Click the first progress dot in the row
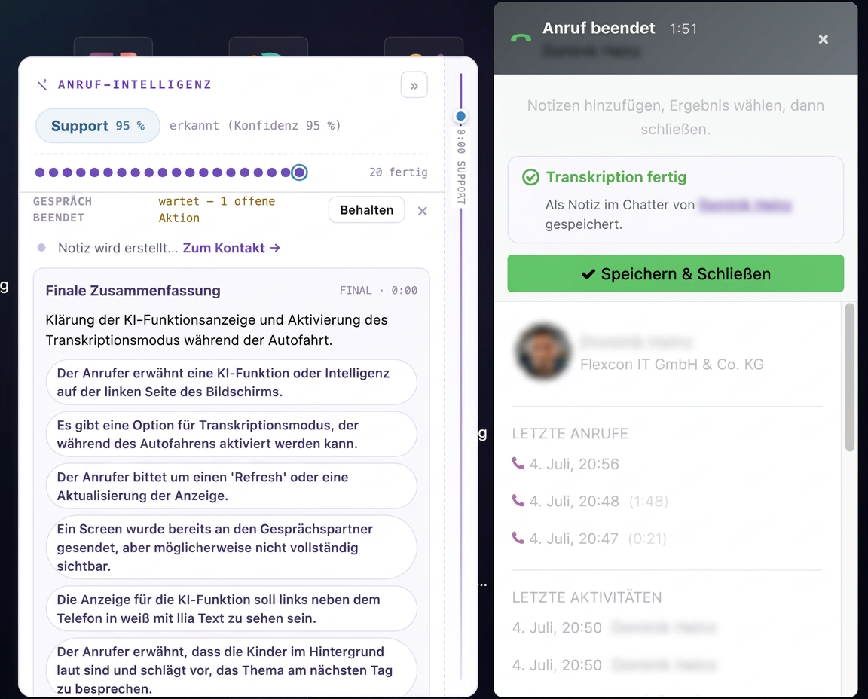This screenshot has height=699, width=868. tap(40, 172)
